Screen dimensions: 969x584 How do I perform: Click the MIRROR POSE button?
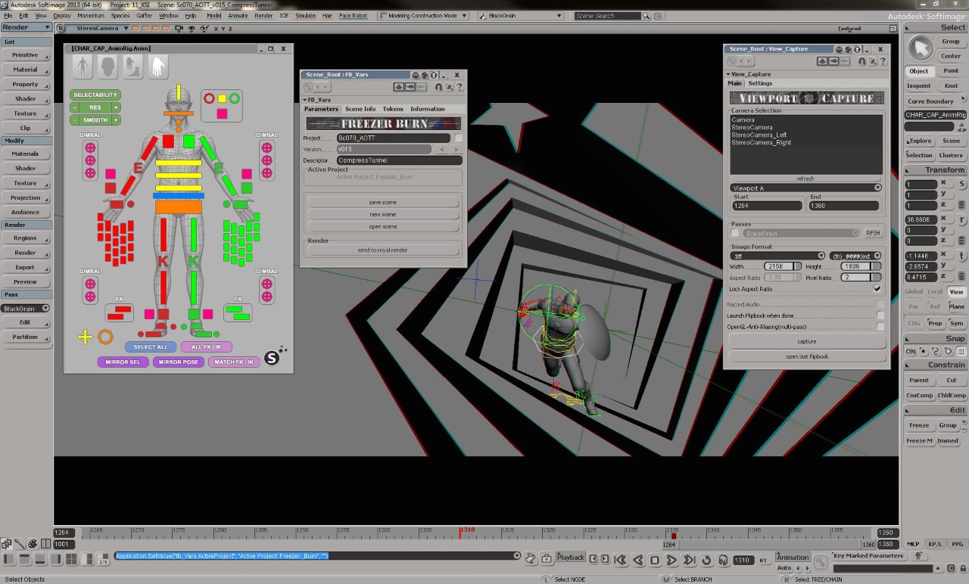(x=179, y=362)
